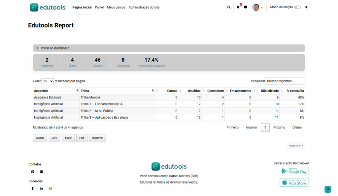
Task: Switch theme with the sun icon
Action: (306, 7)
